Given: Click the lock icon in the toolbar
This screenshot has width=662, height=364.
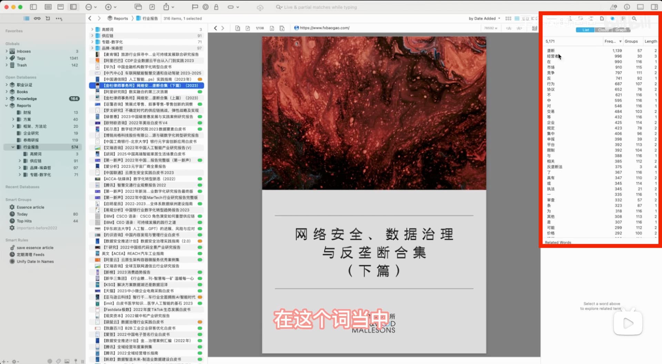Looking at the screenshot, I should point(216,7).
